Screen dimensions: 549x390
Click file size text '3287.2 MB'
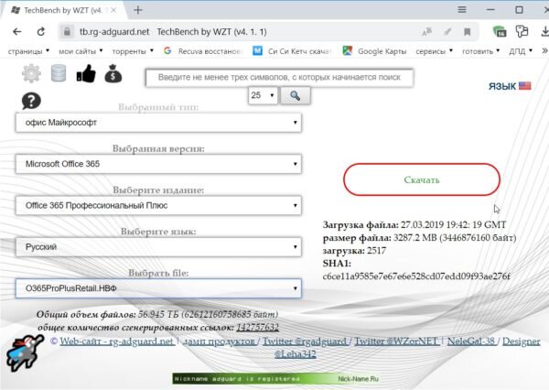415,238
